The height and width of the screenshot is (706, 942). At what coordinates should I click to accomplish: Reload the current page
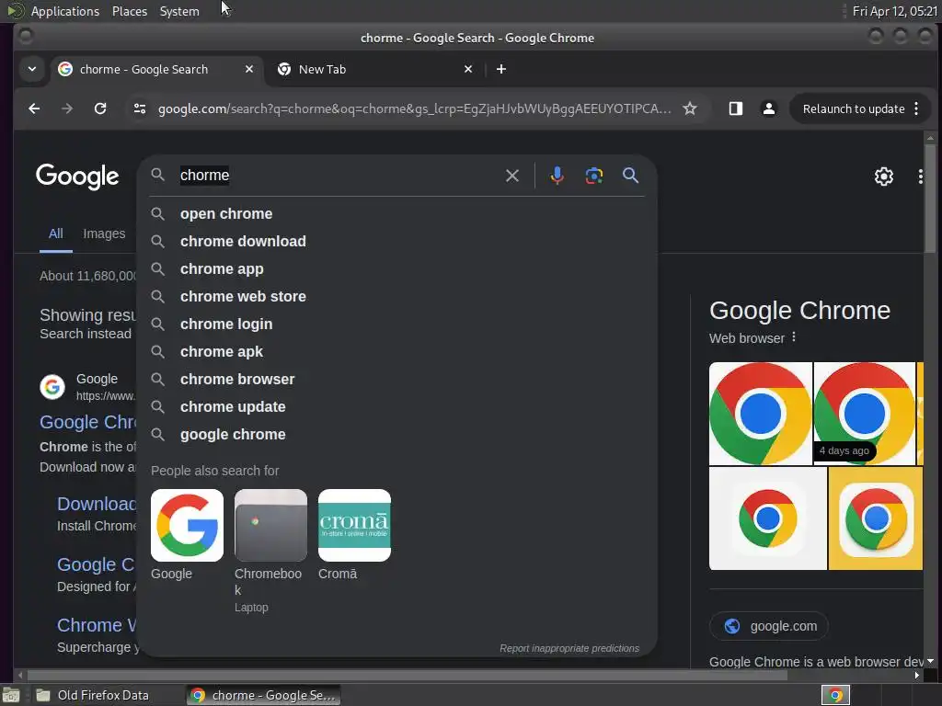point(100,108)
